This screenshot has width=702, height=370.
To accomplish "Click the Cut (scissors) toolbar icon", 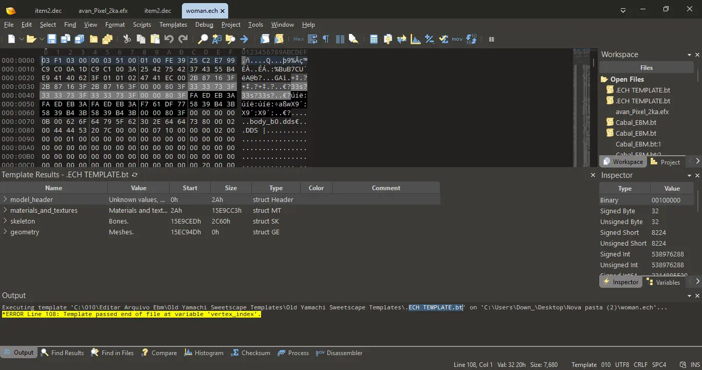I will click(127, 39).
